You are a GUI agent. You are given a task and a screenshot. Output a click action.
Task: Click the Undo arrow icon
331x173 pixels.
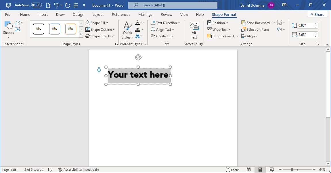[56, 5]
